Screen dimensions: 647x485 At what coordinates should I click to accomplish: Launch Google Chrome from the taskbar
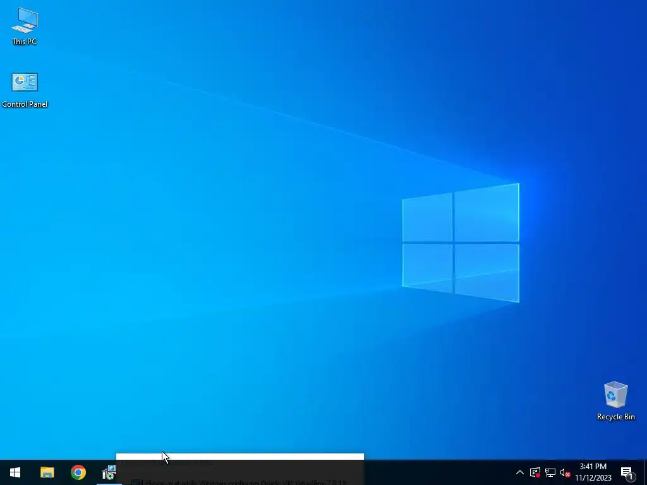pyautogui.click(x=78, y=472)
